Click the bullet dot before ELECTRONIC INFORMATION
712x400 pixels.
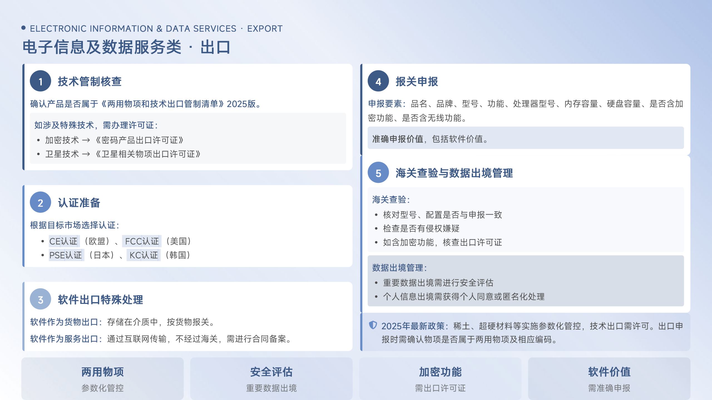point(24,28)
